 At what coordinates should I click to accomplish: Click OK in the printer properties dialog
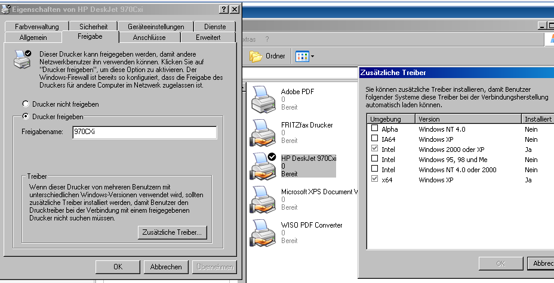118,267
